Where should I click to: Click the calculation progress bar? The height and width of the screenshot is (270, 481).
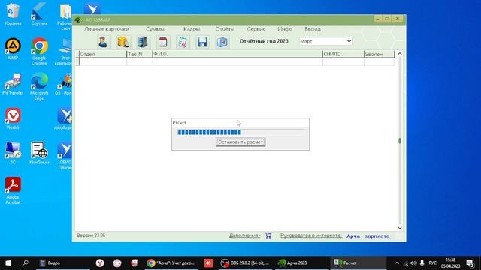pos(240,132)
